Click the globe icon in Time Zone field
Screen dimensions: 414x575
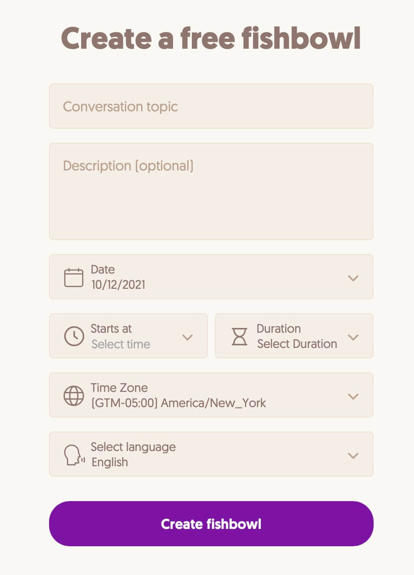(x=74, y=395)
